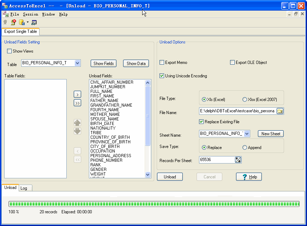The image size is (307, 226).
Task: Click the Show Fields button
Action: pos(104,64)
